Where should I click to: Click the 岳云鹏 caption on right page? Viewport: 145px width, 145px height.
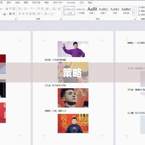(x=136, y=113)
